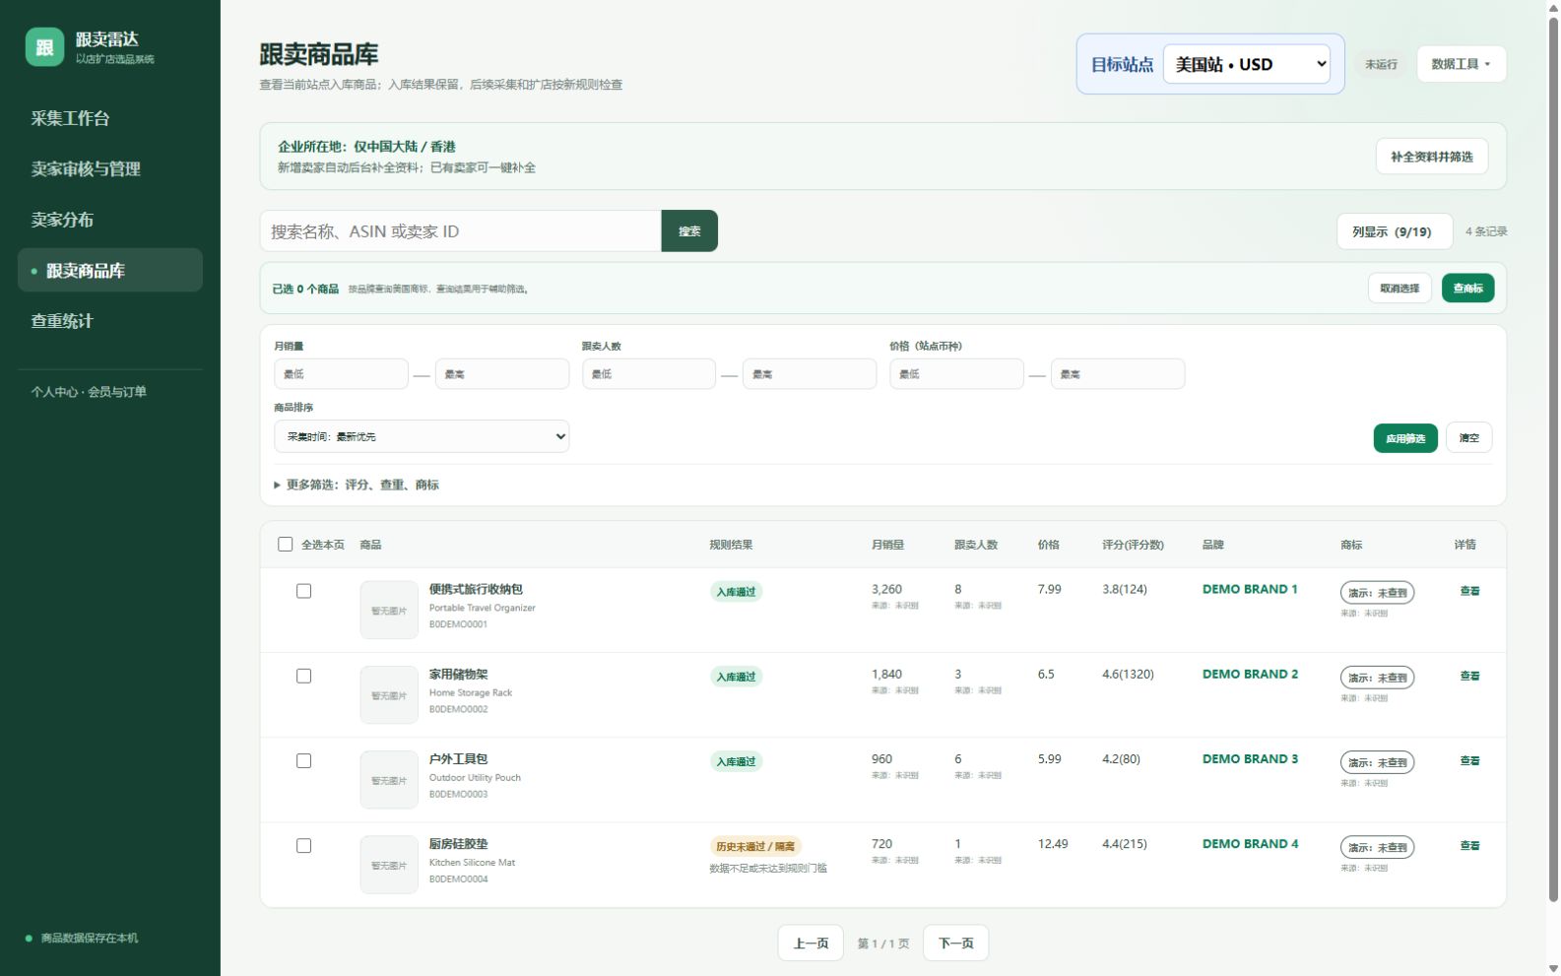
Task: Click the 应用筛选 button
Action: [1405, 438]
